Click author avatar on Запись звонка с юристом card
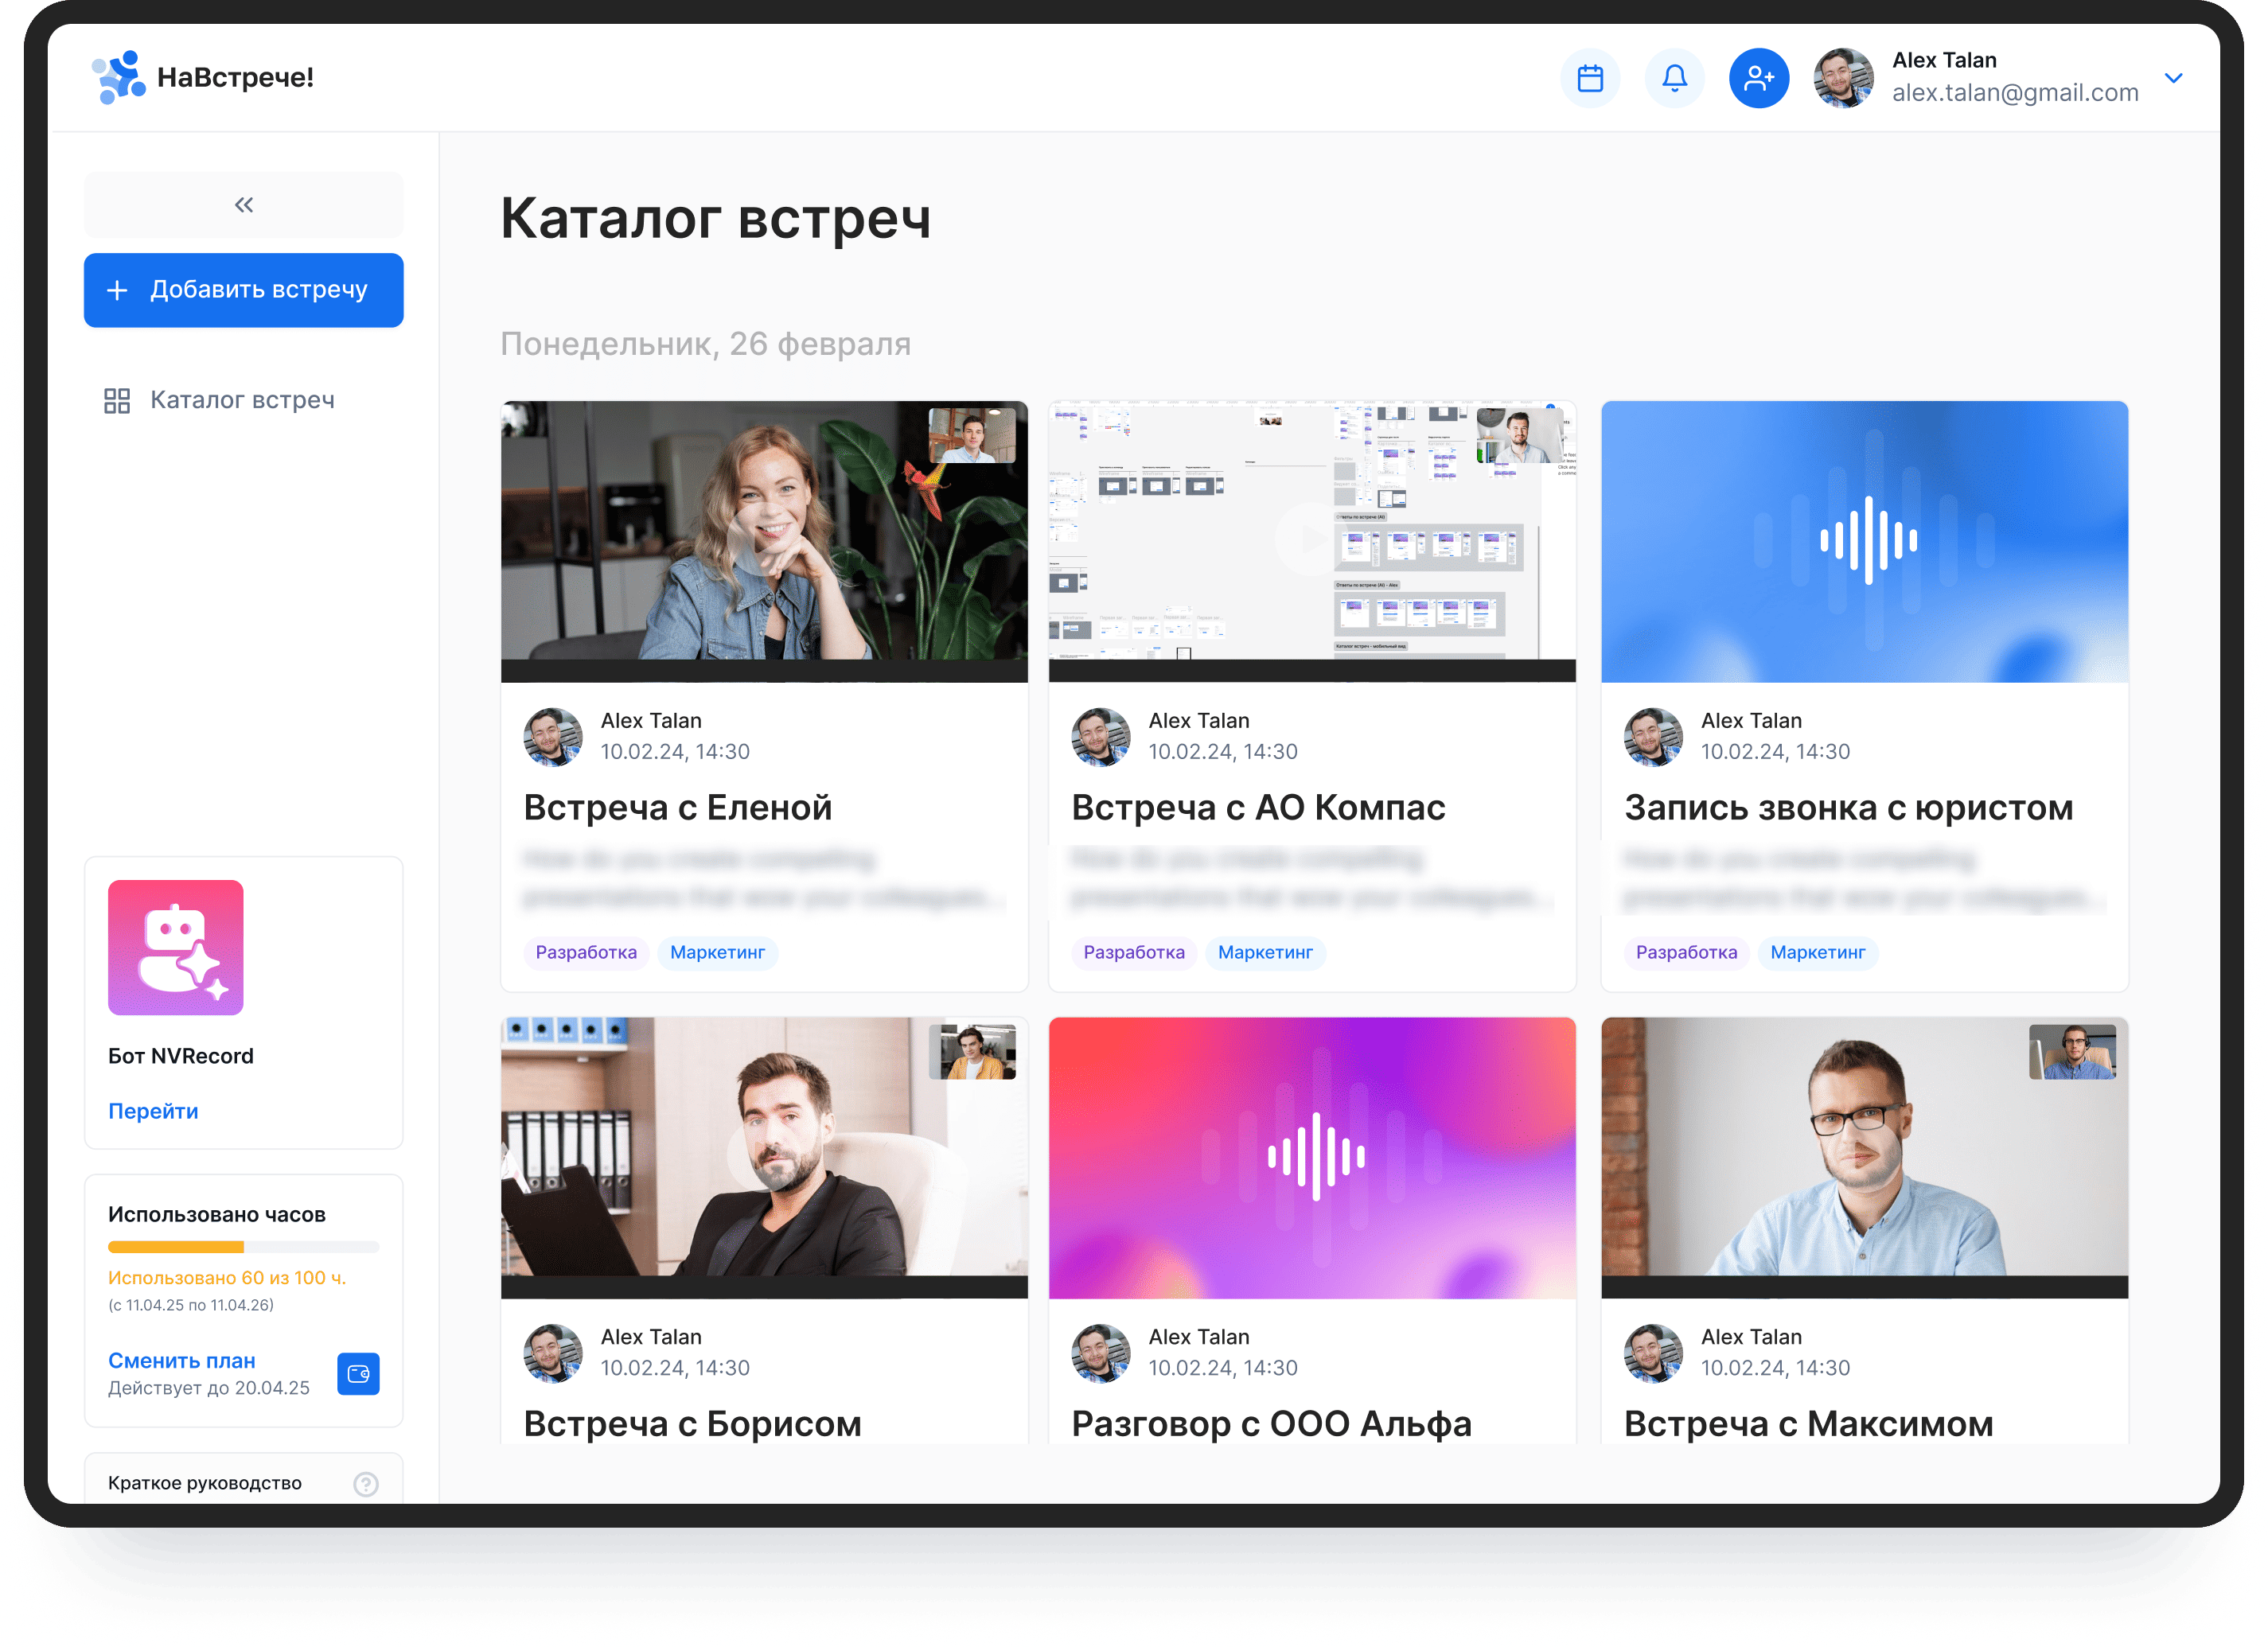 1653,737
